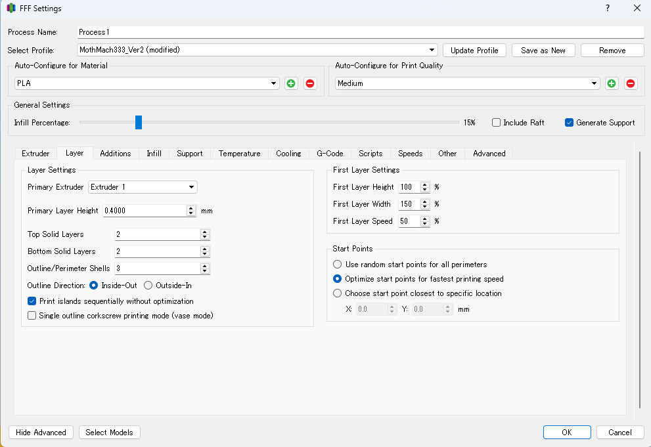This screenshot has height=447, width=651.
Task: Click the settings panel vertical scrollbar
Action: click(639, 280)
